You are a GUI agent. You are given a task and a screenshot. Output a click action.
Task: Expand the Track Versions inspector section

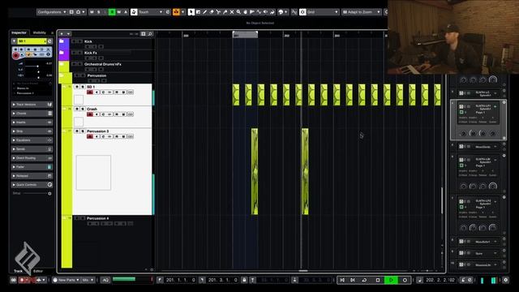[x=32, y=105]
